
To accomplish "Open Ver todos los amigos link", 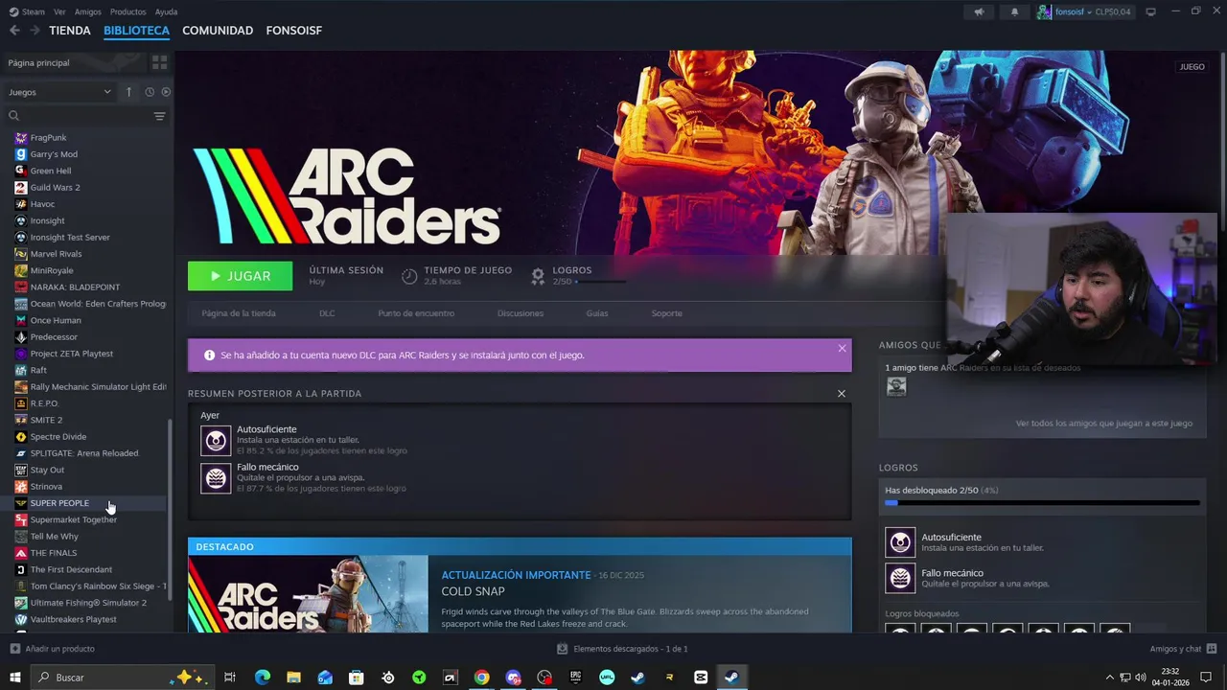I will pos(1103,423).
